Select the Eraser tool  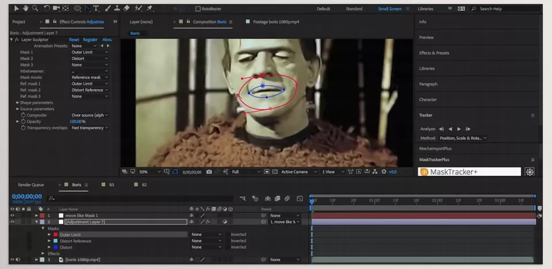coord(126,8)
